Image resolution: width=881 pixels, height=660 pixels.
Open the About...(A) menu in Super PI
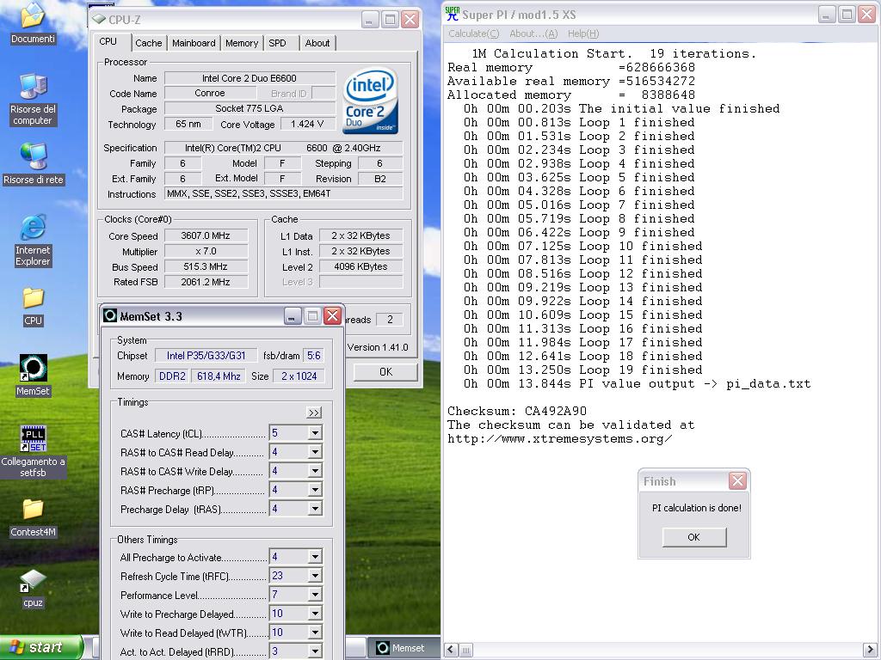point(533,34)
